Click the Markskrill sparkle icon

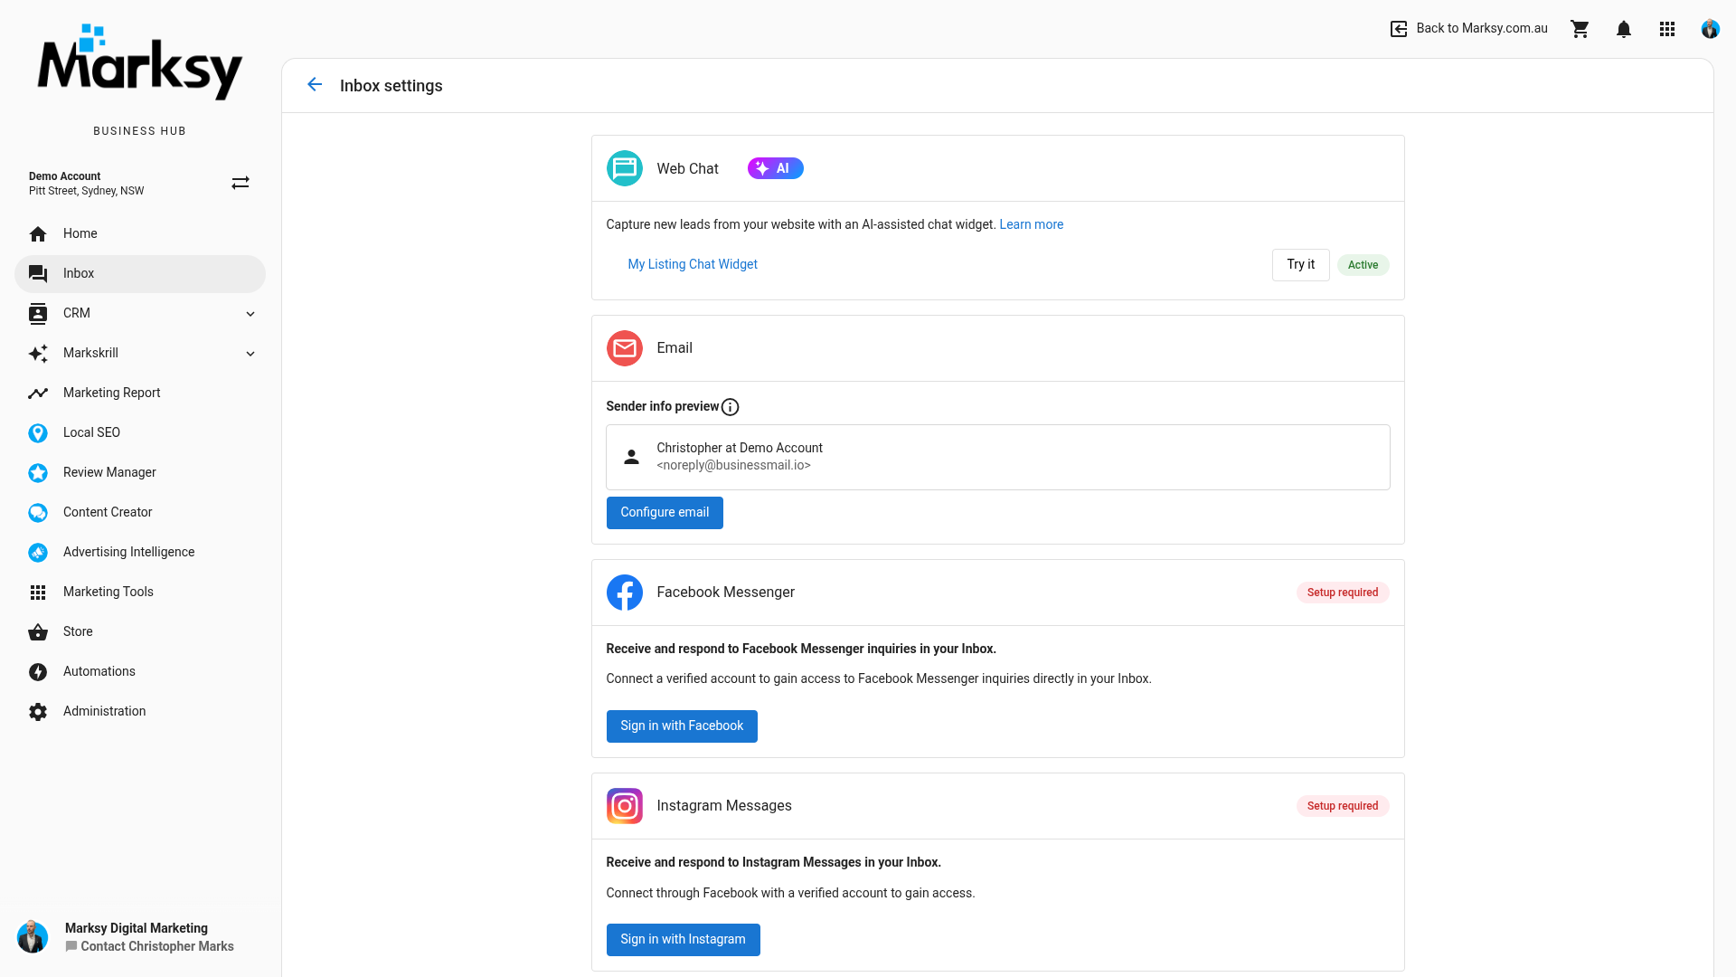pyautogui.click(x=38, y=354)
